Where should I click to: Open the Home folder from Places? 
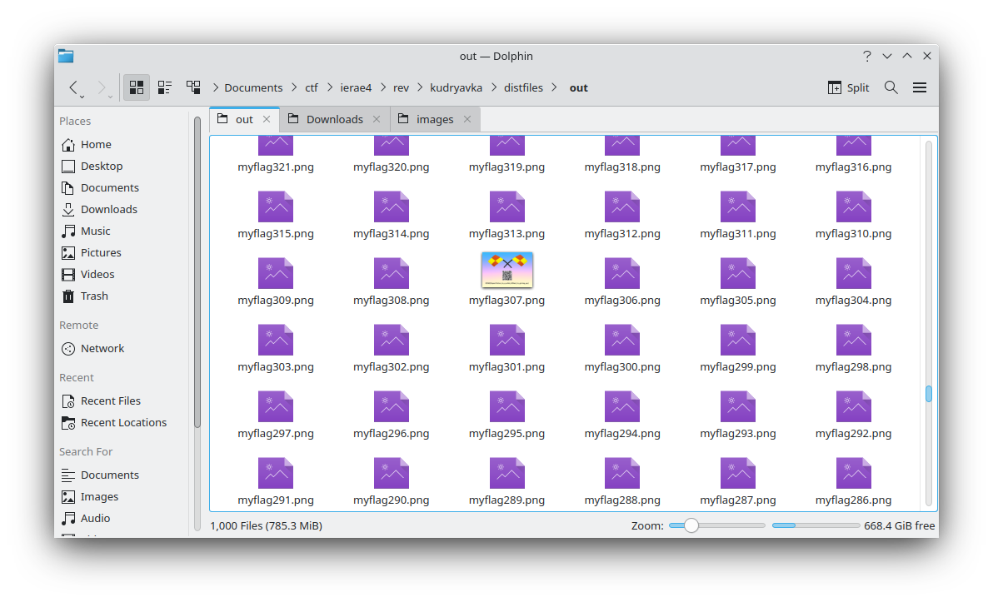(94, 144)
